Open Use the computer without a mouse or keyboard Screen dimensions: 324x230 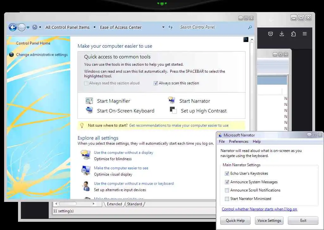pyautogui.click(x=134, y=183)
